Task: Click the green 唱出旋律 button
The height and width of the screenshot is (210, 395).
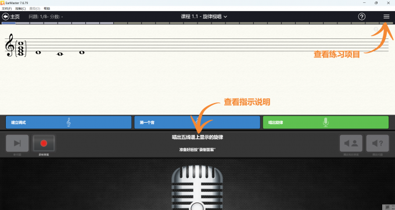Action: pos(326,122)
